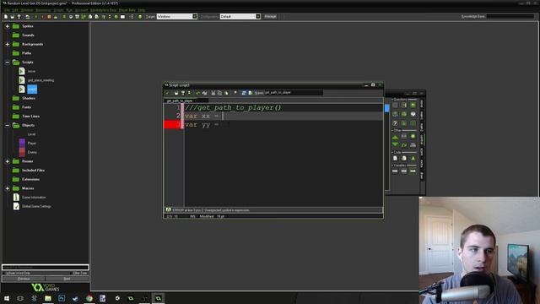
Task: Click the Windows Start button
Action: [7, 298]
